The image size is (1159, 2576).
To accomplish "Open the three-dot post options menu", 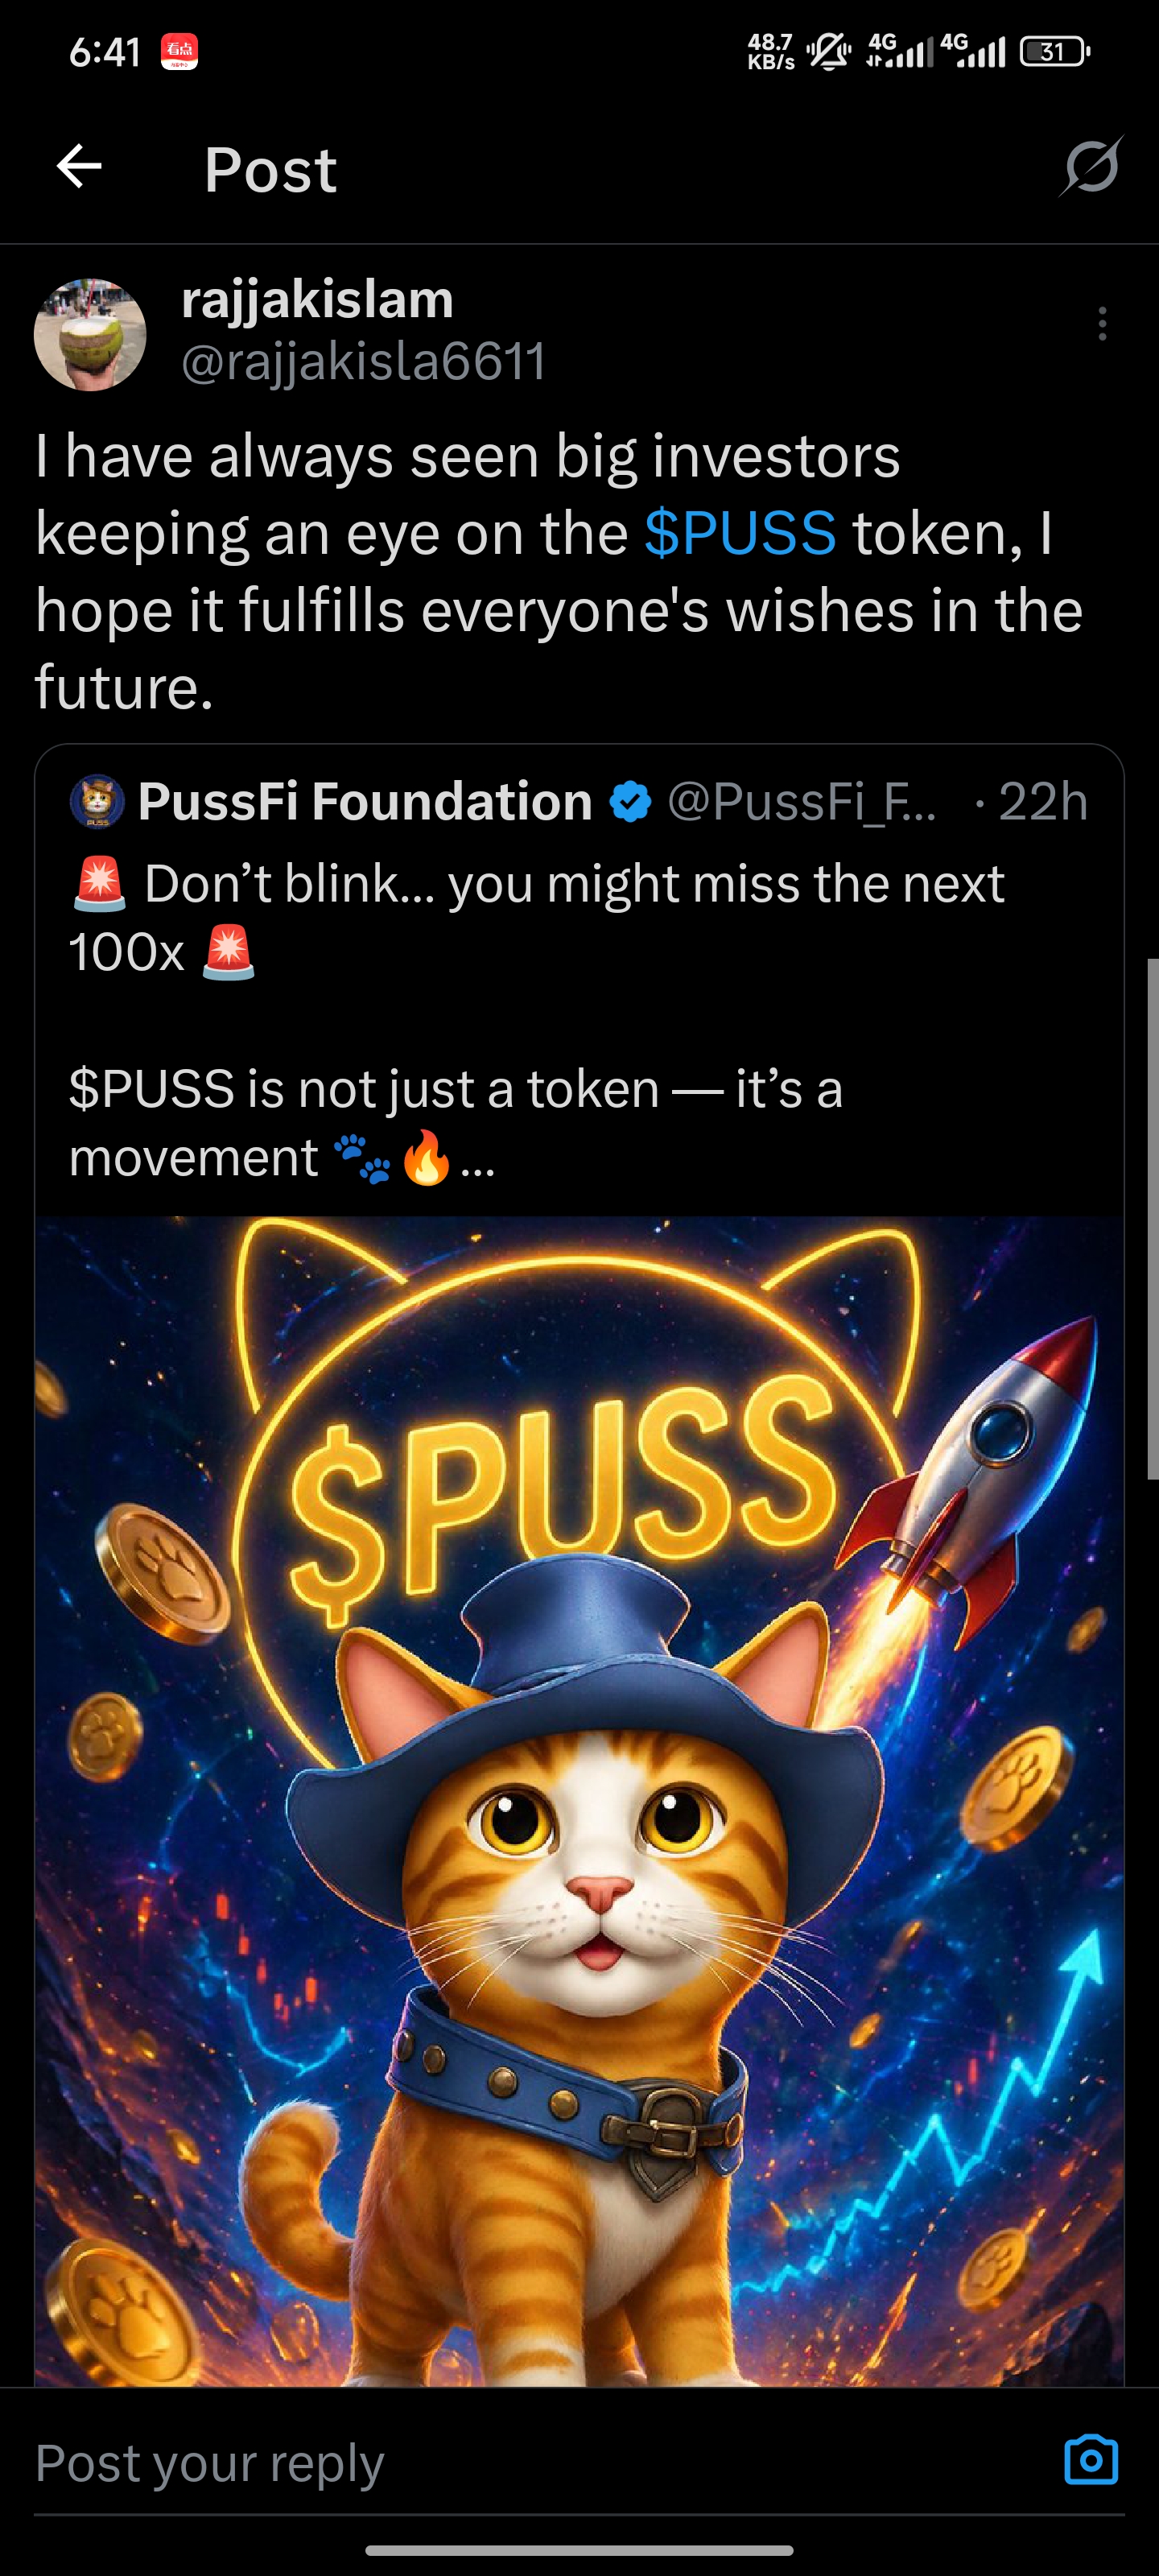I will 1102,324.
